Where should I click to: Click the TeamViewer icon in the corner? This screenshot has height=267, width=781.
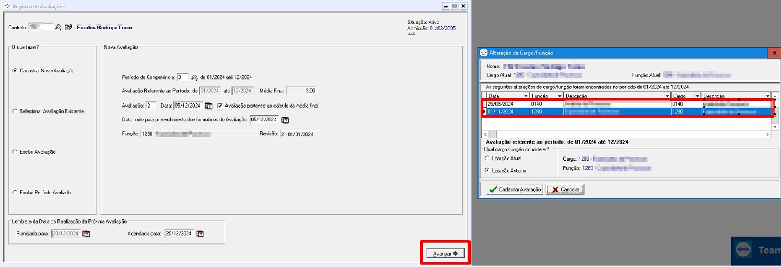tap(744, 250)
